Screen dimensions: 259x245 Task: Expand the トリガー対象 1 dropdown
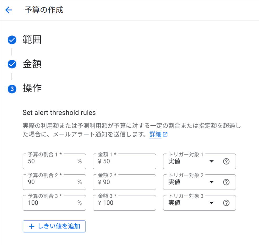coord(199,161)
